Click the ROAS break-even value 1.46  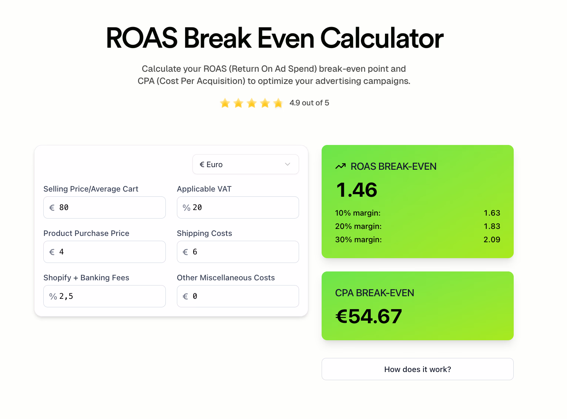coord(356,190)
